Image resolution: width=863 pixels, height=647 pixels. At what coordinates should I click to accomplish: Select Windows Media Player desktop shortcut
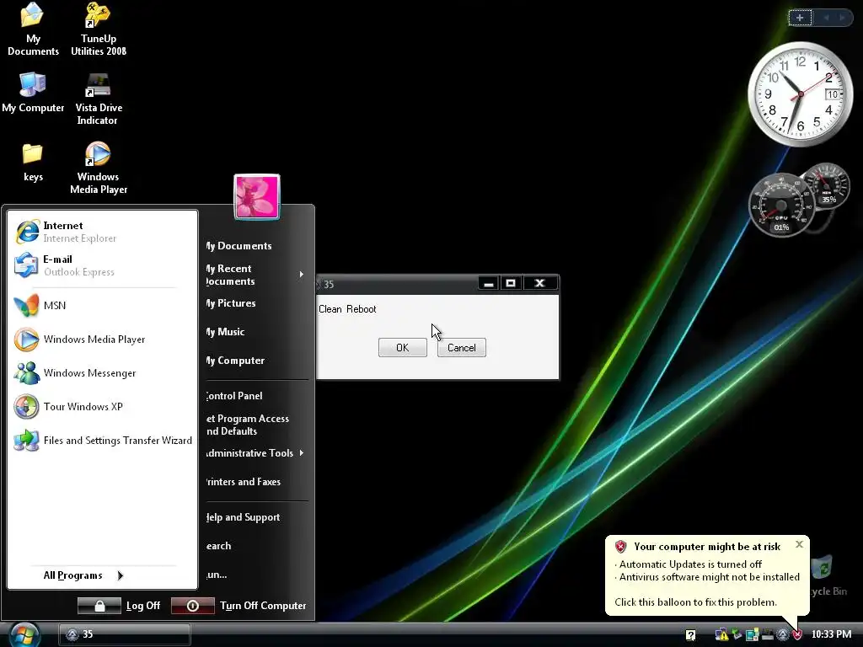pos(99,168)
